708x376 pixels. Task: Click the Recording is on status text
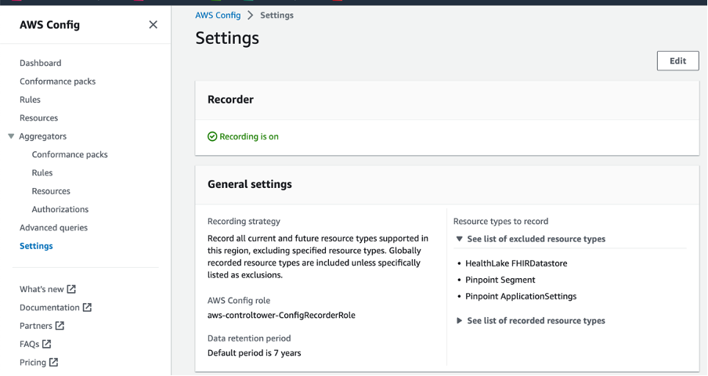click(x=249, y=136)
